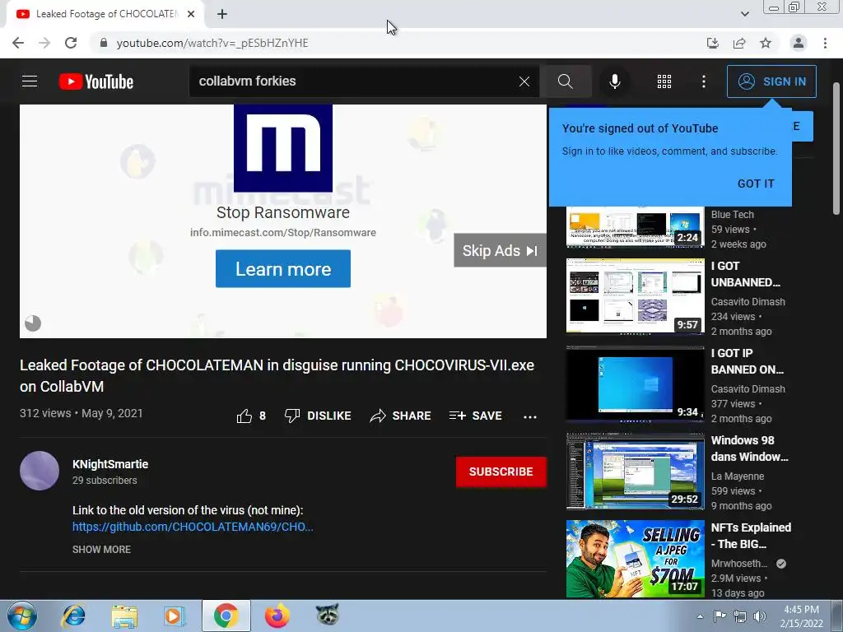Screen dimensions: 843x632
Task: Skip the ad with Skip Ads
Action: 500,250
